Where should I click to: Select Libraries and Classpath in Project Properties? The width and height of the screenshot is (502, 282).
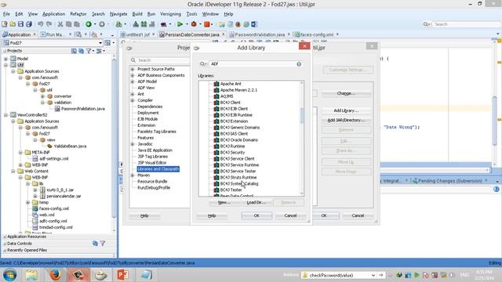point(158,169)
